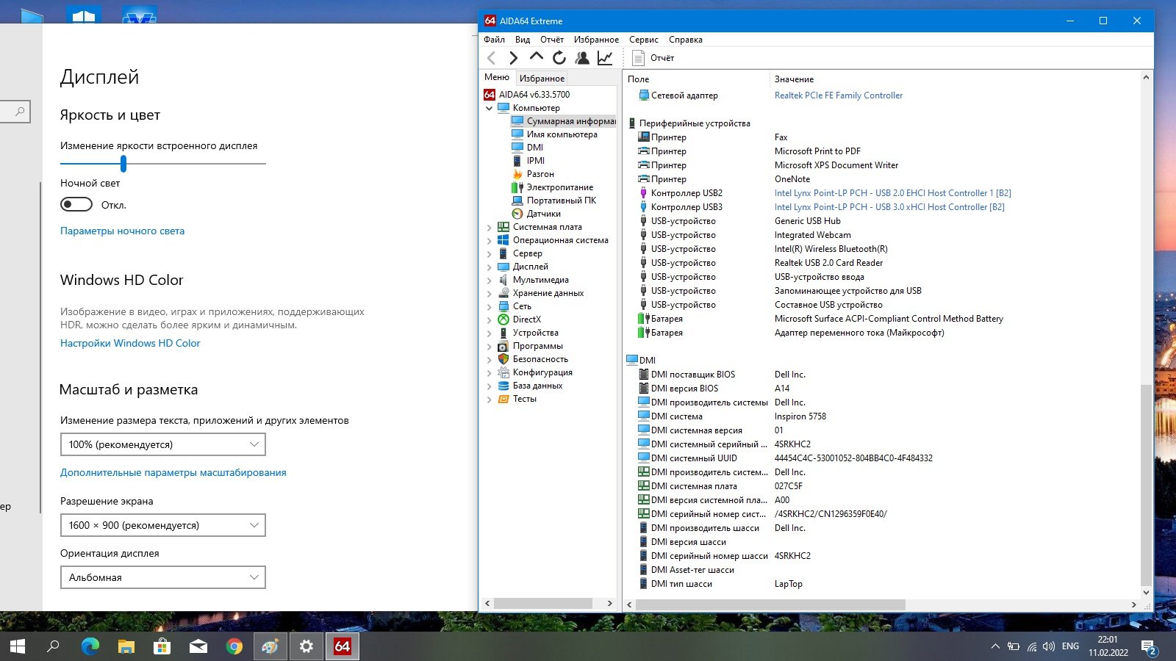Open Windows Start menu
1176x661 pixels.
18,646
